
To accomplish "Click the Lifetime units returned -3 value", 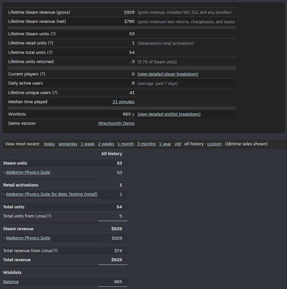I will tap(132, 62).
